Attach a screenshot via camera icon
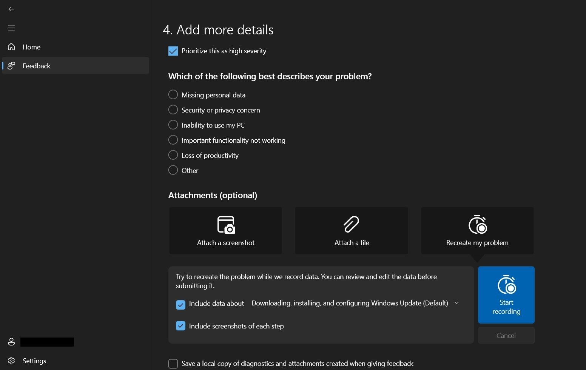The width and height of the screenshot is (586, 370). click(226, 225)
